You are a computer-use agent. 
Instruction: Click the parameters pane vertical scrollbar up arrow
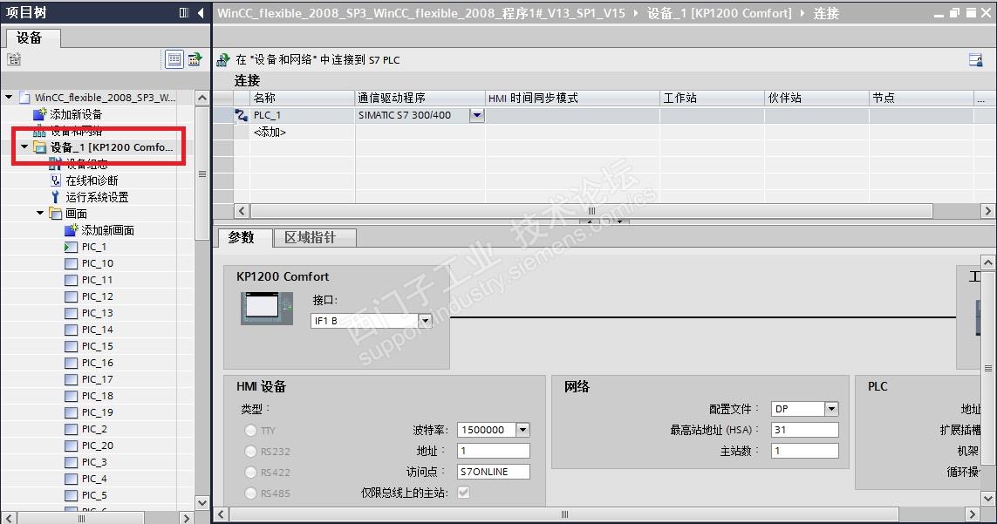click(988, 262)
